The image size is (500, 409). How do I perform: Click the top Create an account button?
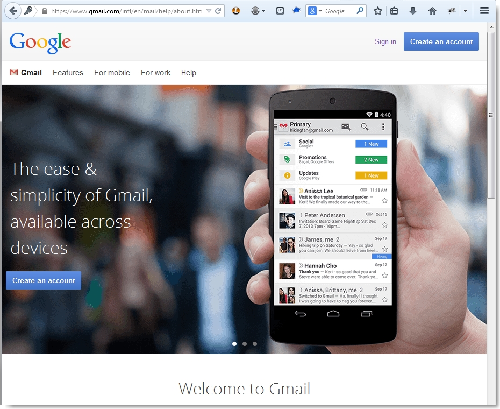click(x=441, y=41)
